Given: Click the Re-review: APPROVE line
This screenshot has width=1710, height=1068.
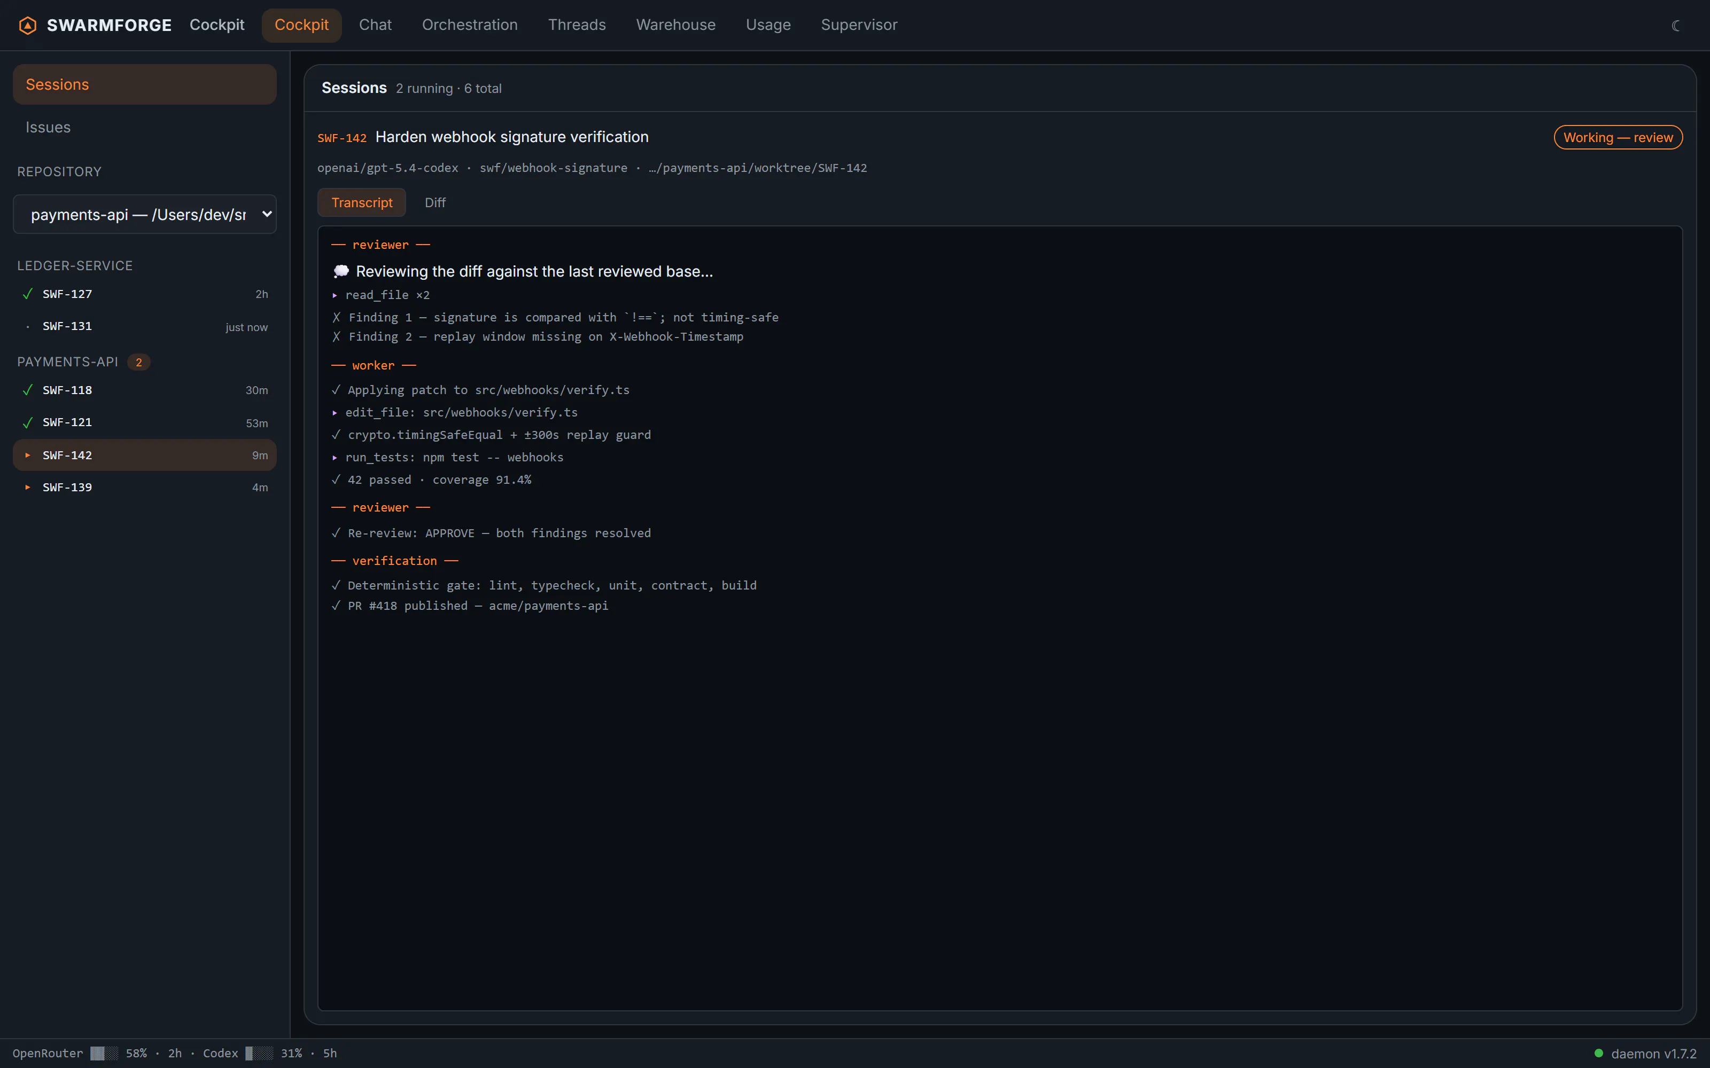Looking at the screenshot, I should [491, 533].
